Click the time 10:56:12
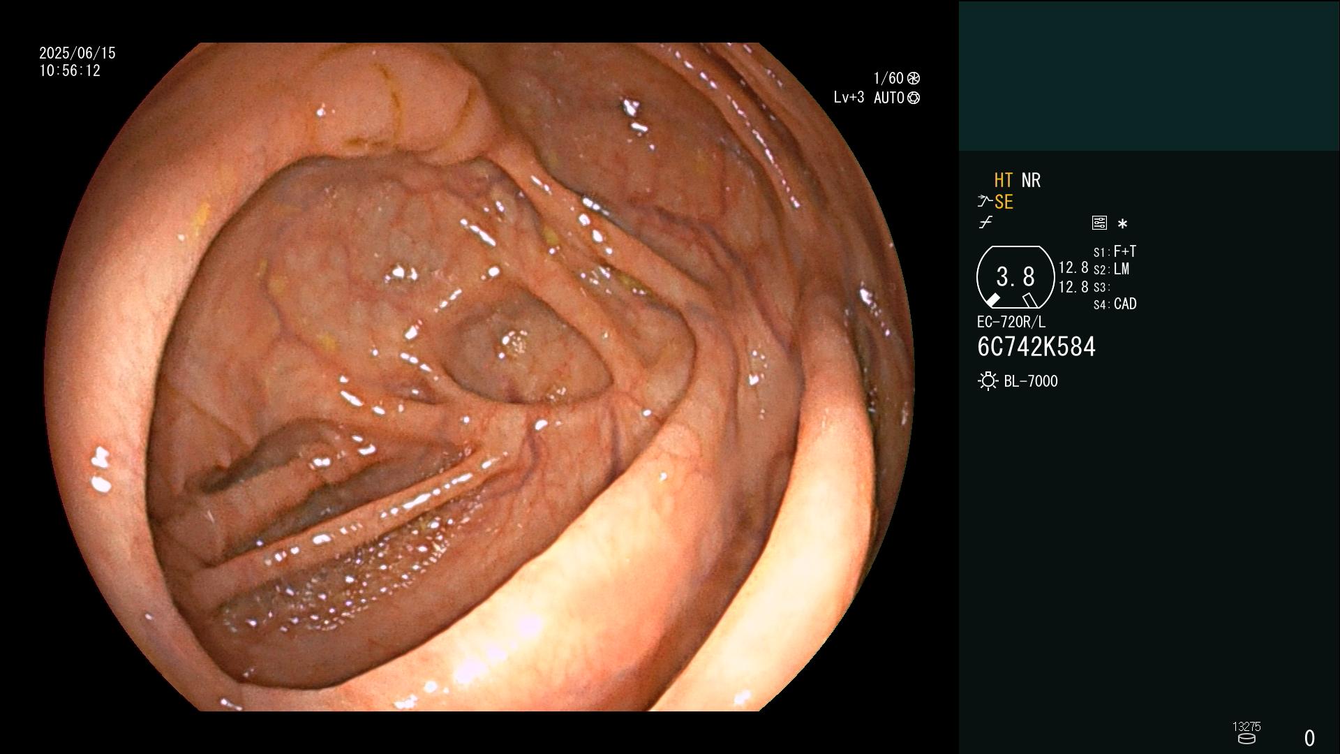This screenshot has height=754, width=1340. (70, 71)
